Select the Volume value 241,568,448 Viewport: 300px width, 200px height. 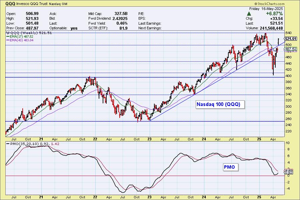pyautogui.click(x=271, y=28)
